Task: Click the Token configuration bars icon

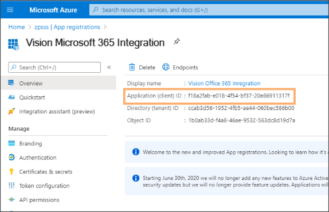Action: [x=11, y=186]
